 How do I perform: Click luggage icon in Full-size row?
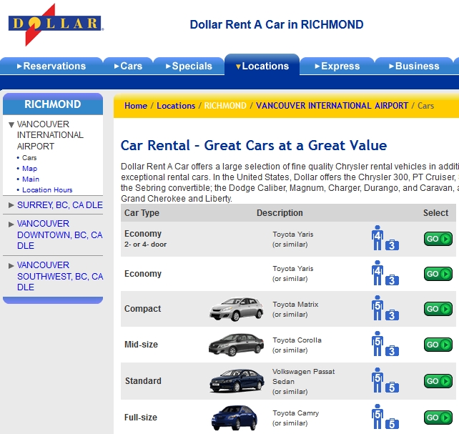(392, 424)
